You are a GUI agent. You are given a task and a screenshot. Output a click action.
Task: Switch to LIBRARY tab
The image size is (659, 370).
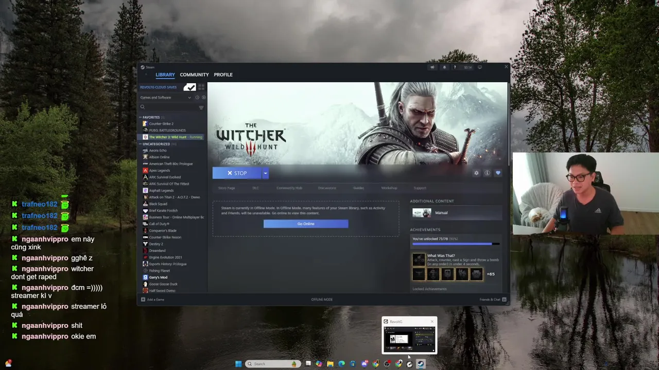tap(165, 75)
